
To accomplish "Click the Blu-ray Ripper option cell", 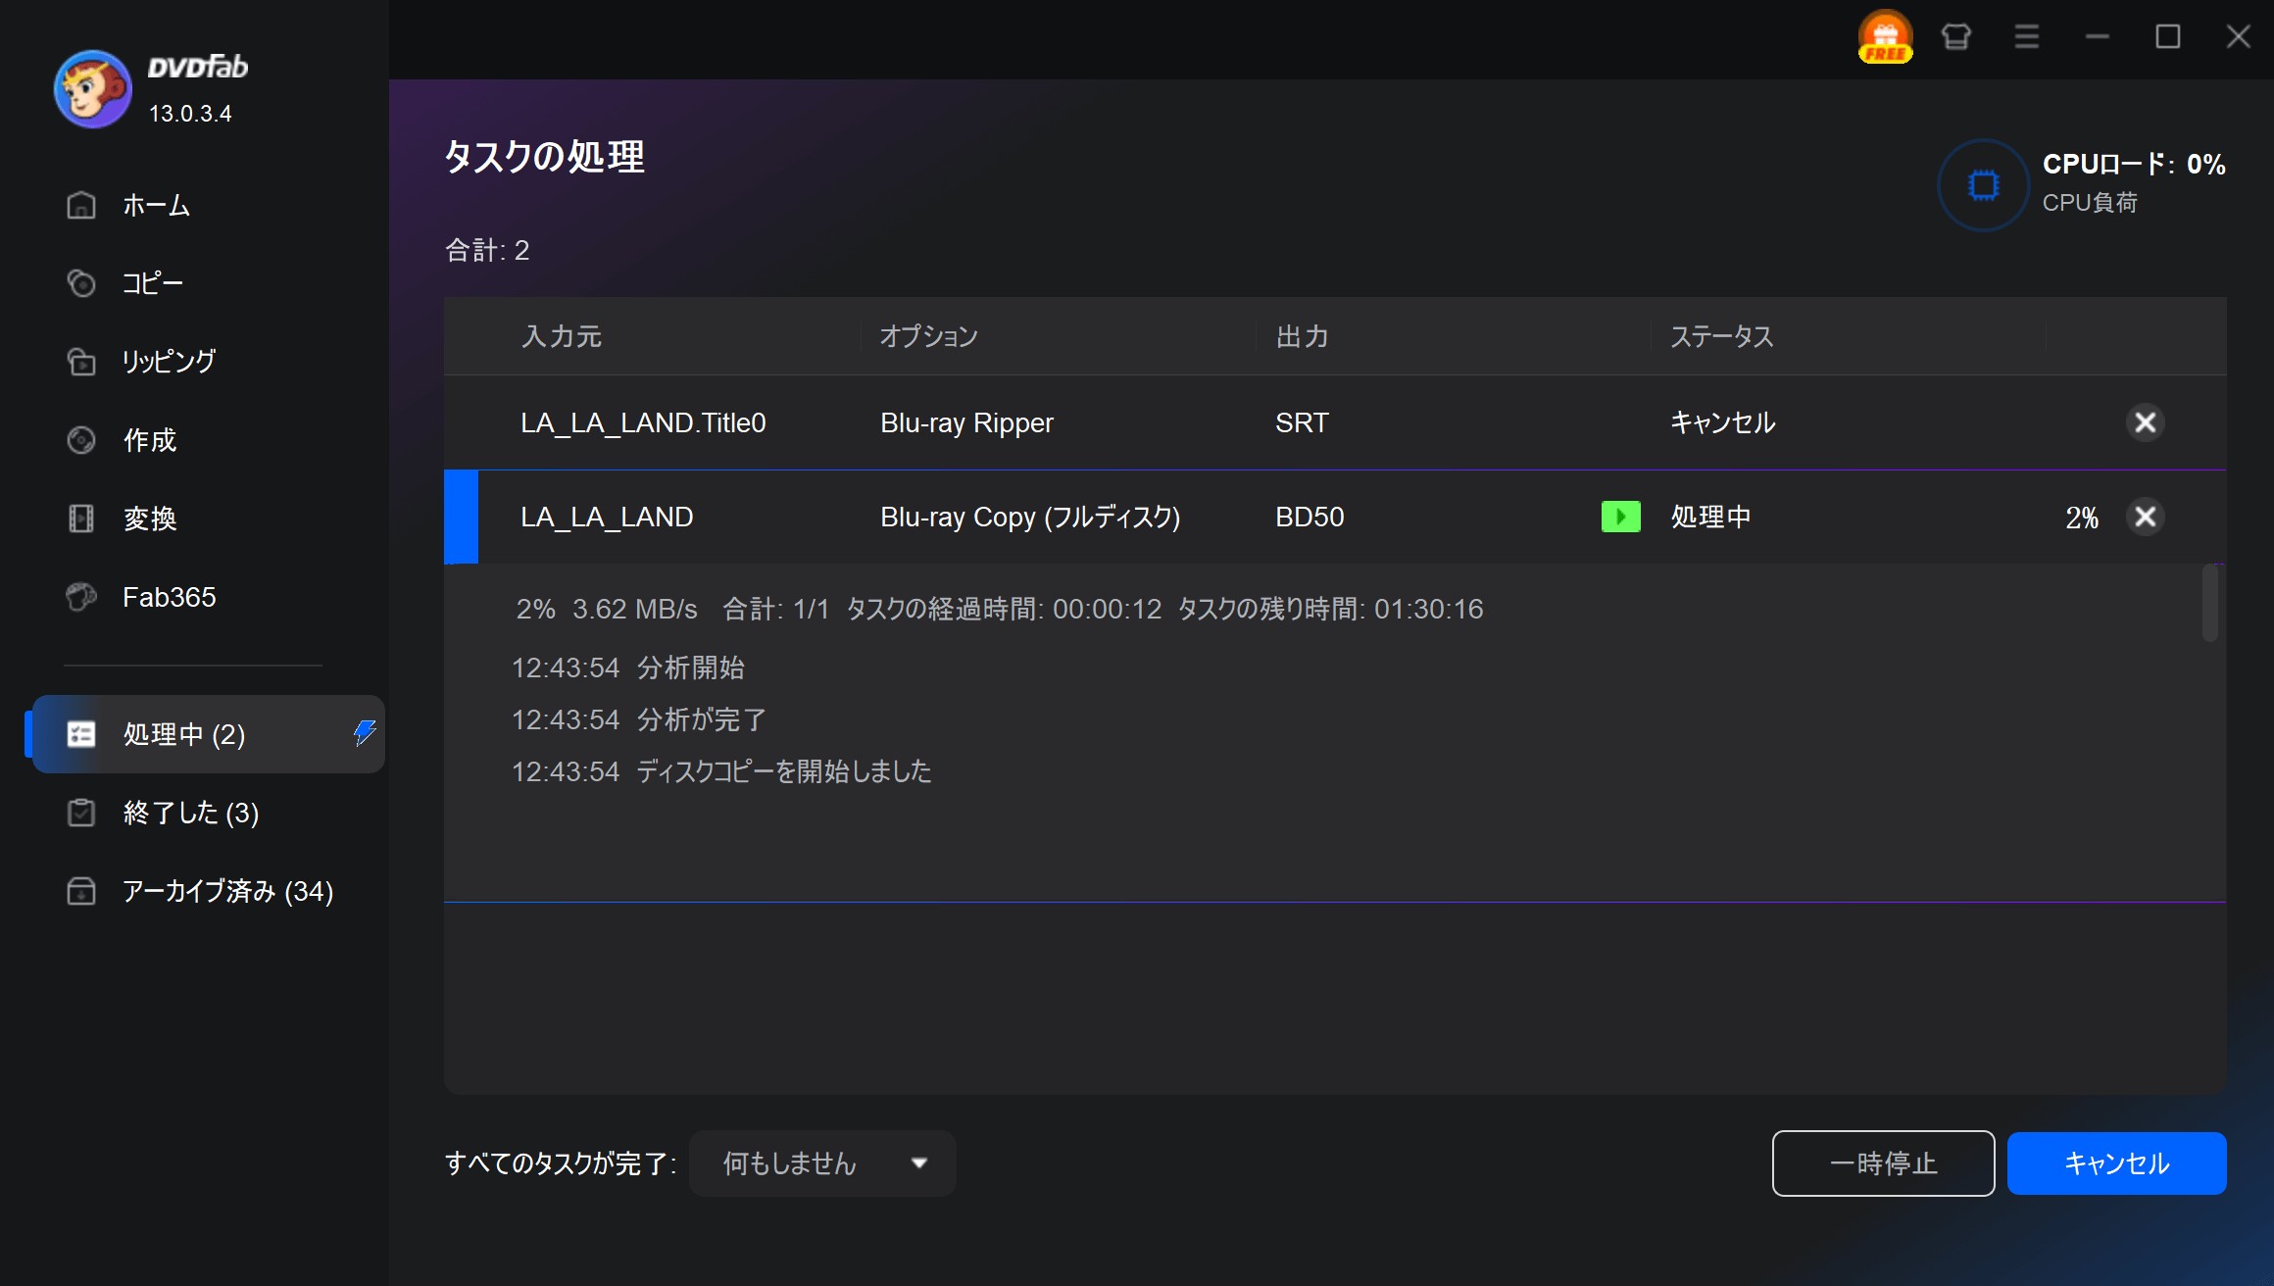I will pos(966,422).
